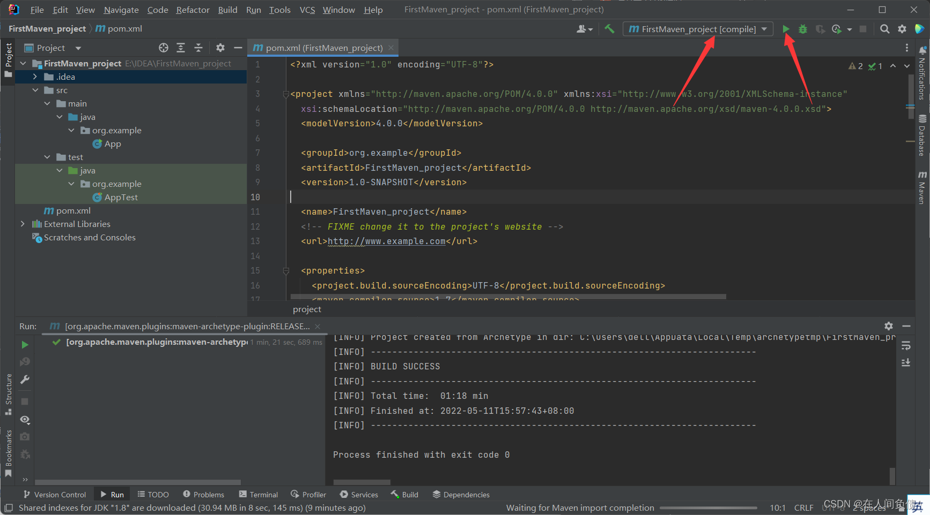Viewport: 930px width, 515px height.
Task: Open the VCS menu
Action: pos(307,10)
